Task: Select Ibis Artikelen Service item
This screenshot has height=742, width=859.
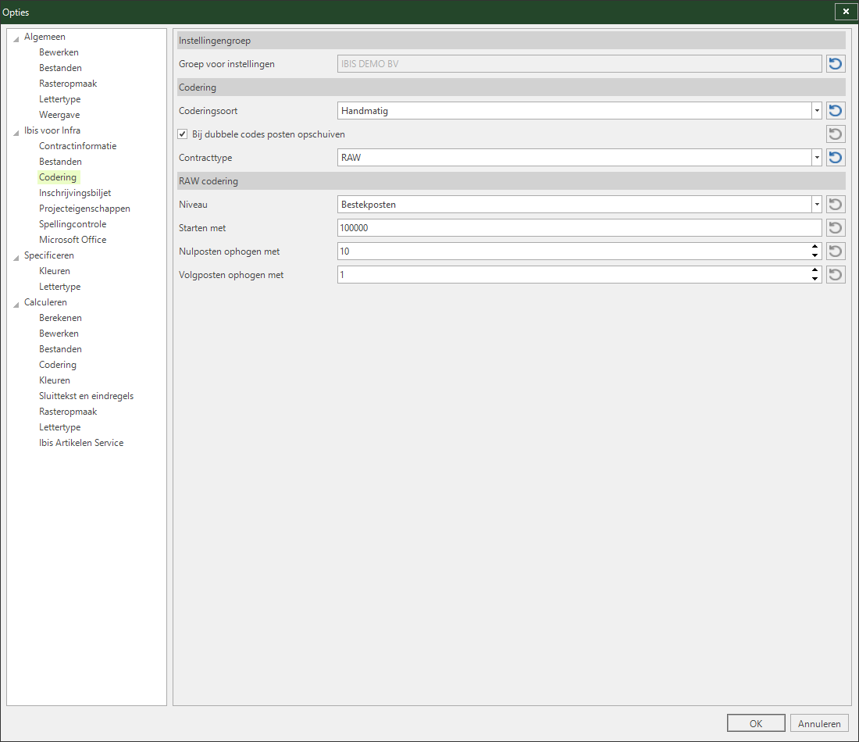Action: pyautogui.click(x=81, y=443)
